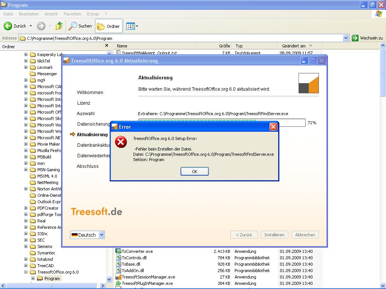Select the totalcmd folder icon
The width and height of the screenshot is (386, 289).
click(x=33, y=259)
